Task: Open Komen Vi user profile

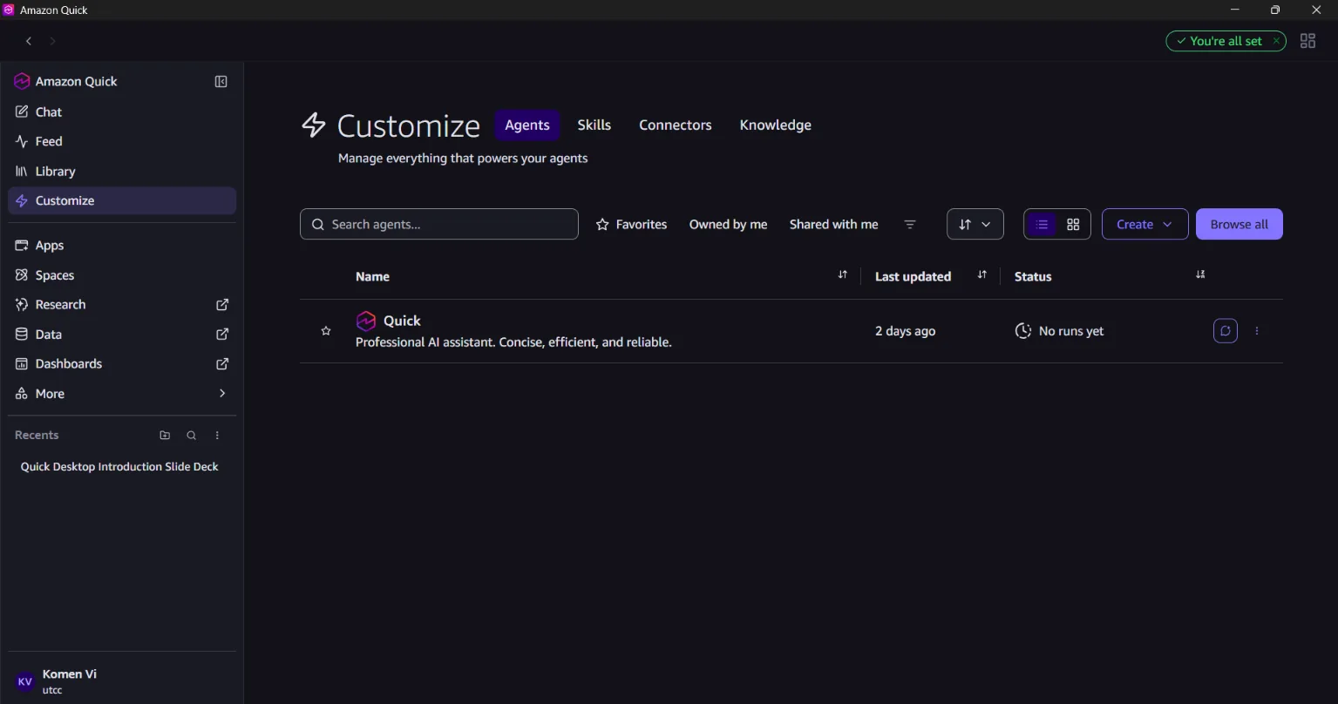Action: click(x=122, y=681)
